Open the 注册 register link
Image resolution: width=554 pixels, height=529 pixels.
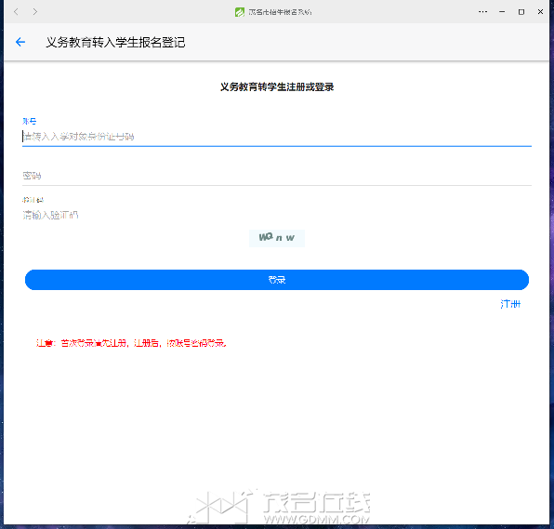tap(510, 304)
